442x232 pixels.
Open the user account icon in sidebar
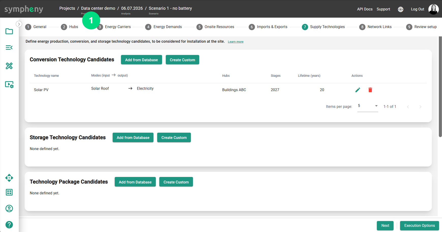tap(9, 208)
